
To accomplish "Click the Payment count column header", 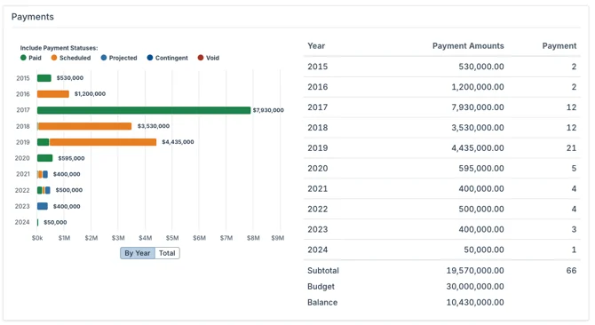I will [x=559, y=46].
